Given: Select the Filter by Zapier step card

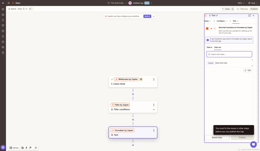Looking at the screenshot, I should click(133, 107).
